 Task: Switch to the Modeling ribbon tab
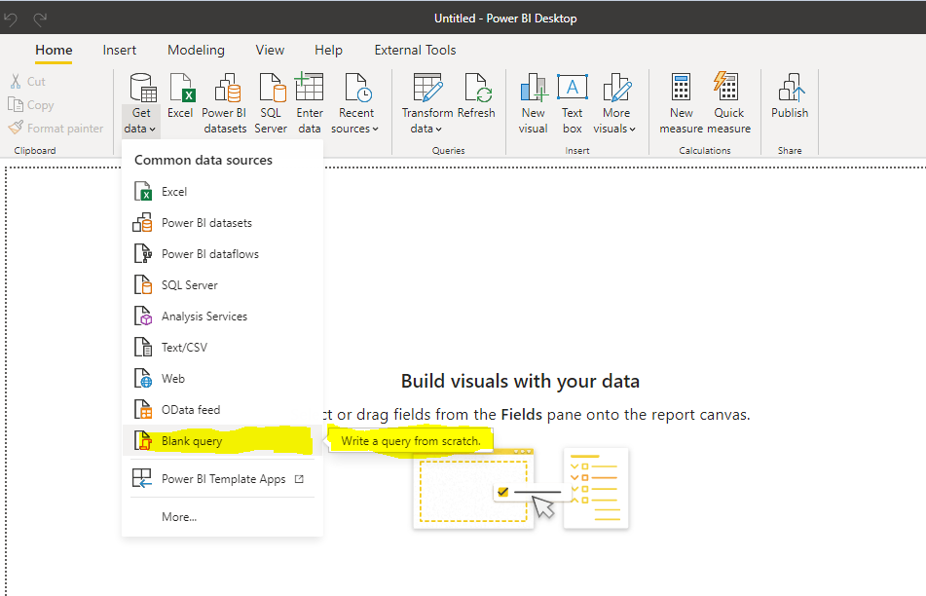point(196,50)
